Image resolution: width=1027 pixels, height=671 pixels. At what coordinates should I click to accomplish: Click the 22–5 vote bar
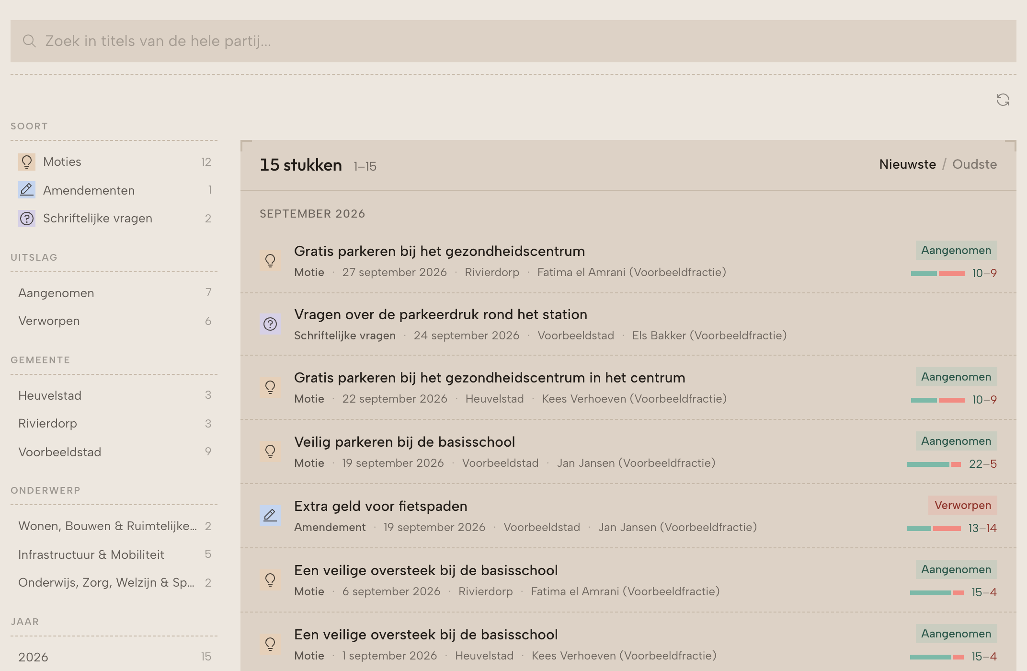click(x=934, y=464)
